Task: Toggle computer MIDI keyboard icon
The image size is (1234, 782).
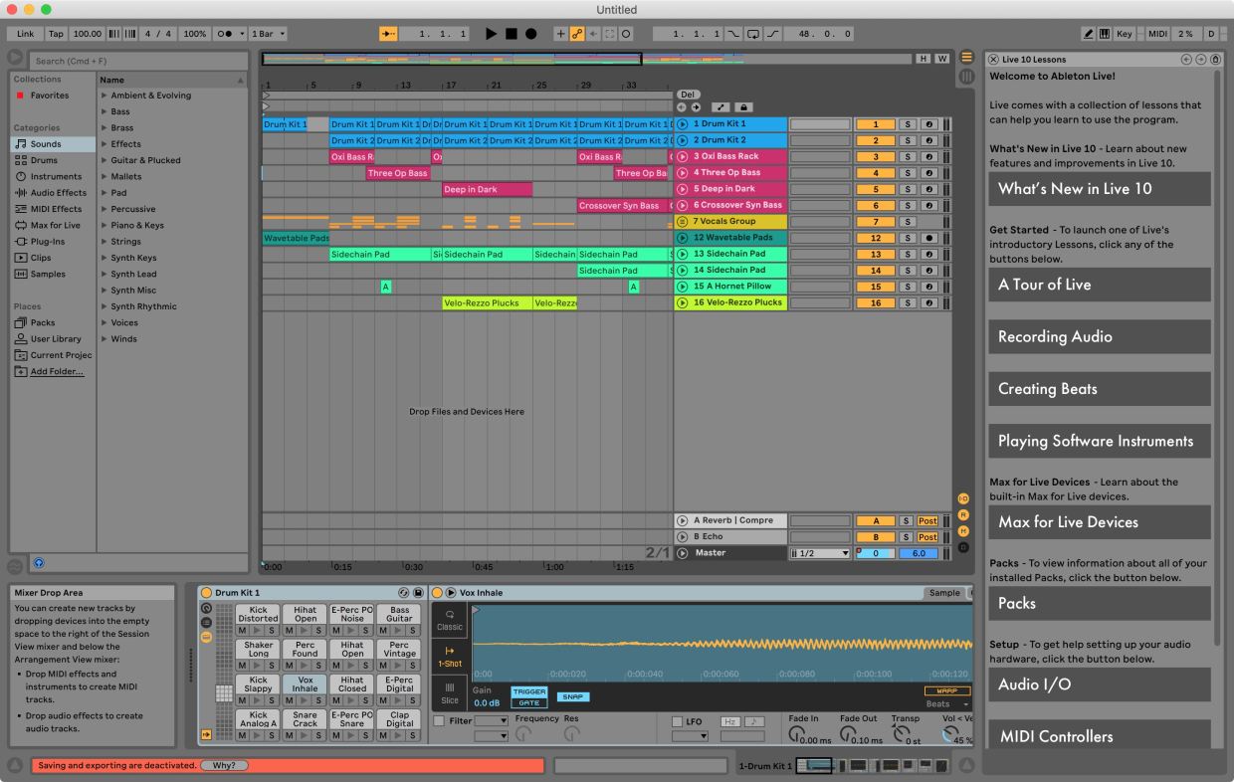Action: pyautogui.click(x=1104, y=34)
